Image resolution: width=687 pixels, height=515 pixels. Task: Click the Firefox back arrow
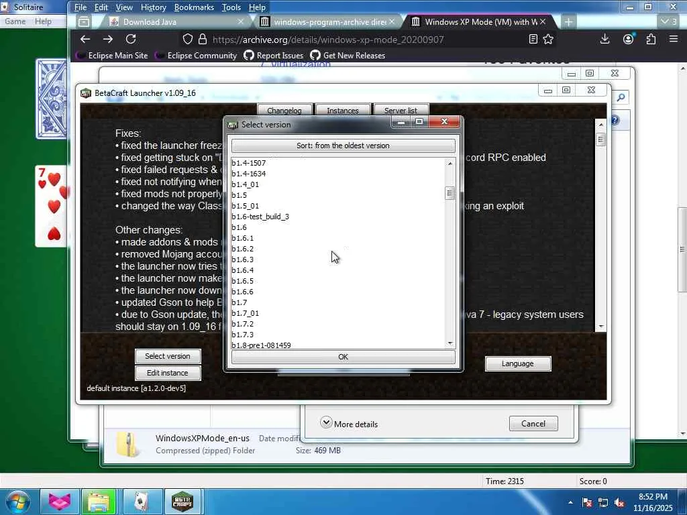85,40
